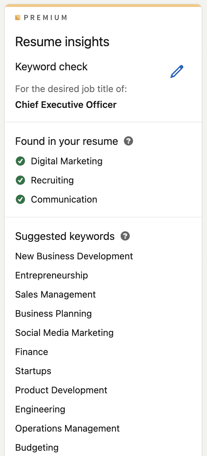
Task: Click the gold Premium badge icon
Action: coord(18,17)
